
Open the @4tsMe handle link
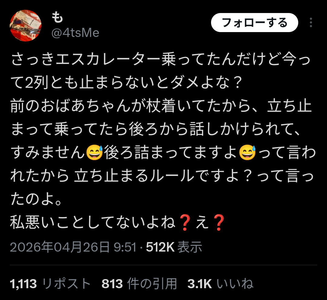click(75, 33)
